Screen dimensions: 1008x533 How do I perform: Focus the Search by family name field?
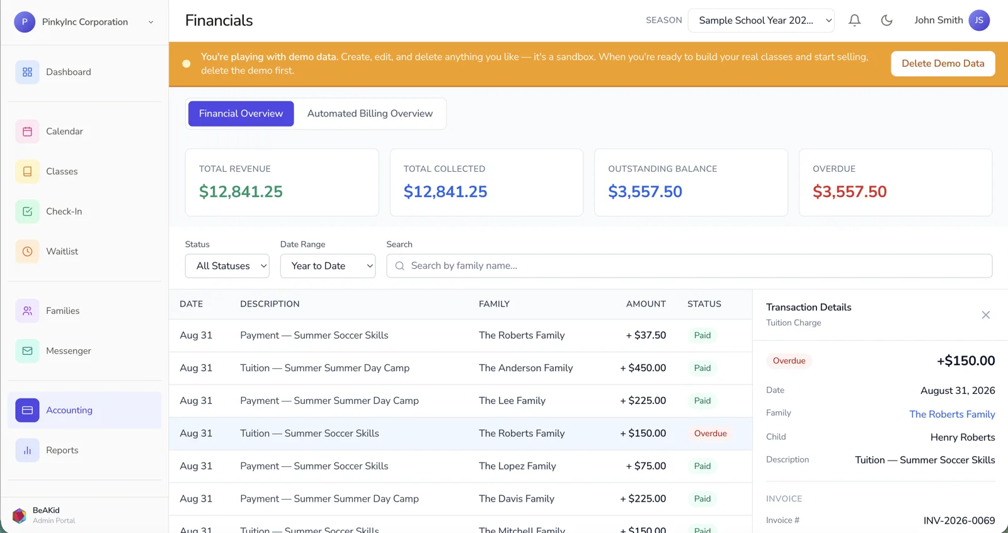point(689,266)
